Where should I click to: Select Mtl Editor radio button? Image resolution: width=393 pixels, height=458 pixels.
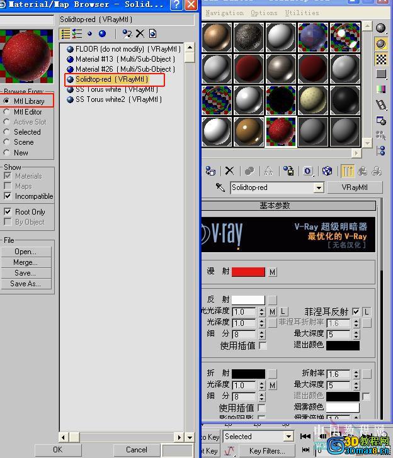tap(6, 112)
